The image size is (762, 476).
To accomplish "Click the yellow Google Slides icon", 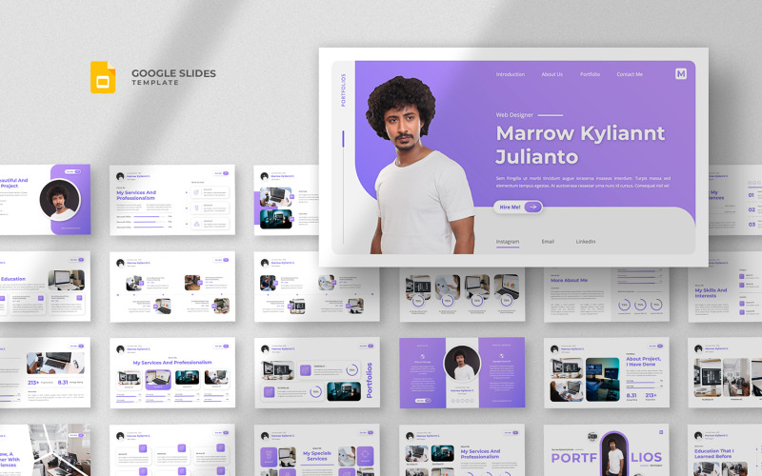I will pyautogui.click(x=103, y=77).
